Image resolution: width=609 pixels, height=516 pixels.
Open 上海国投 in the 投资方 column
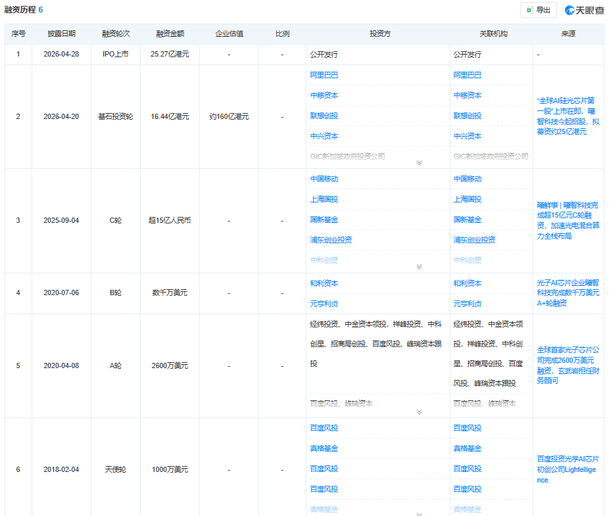click(x=324, y=199)
